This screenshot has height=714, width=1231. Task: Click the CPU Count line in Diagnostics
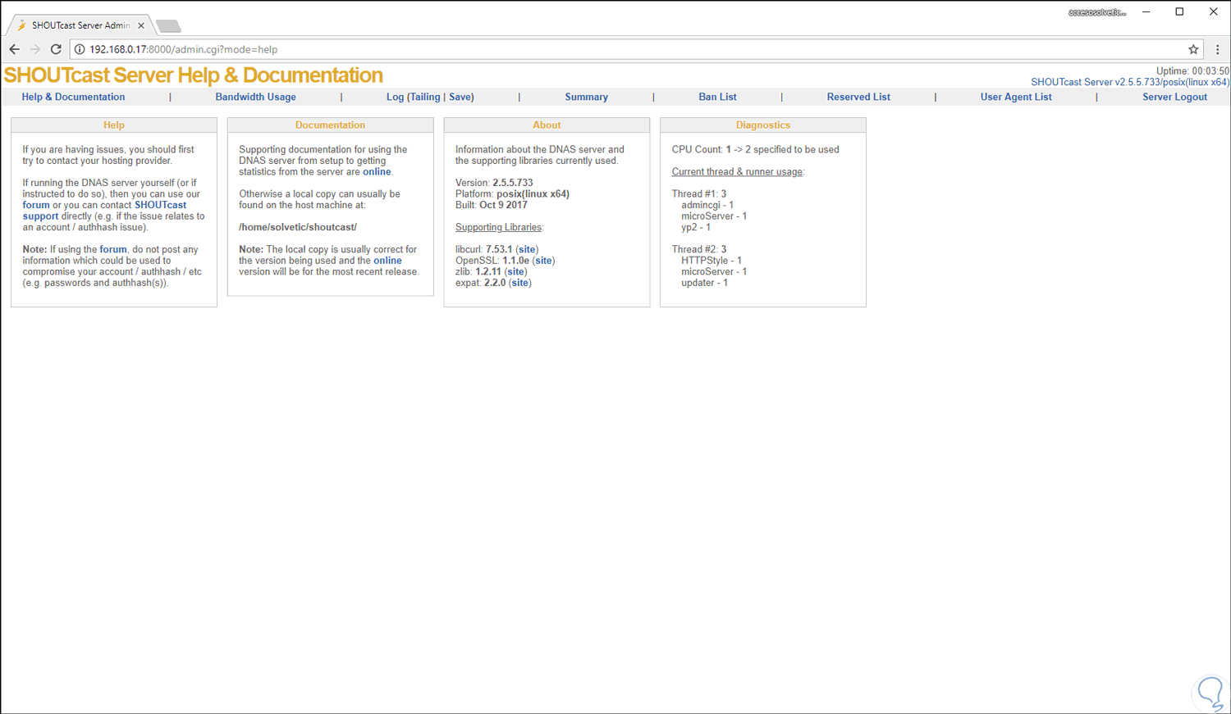point(755,149)
